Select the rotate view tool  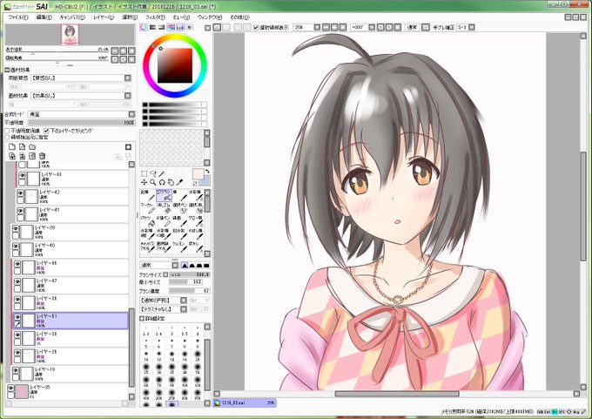click(x=162, y=182)
